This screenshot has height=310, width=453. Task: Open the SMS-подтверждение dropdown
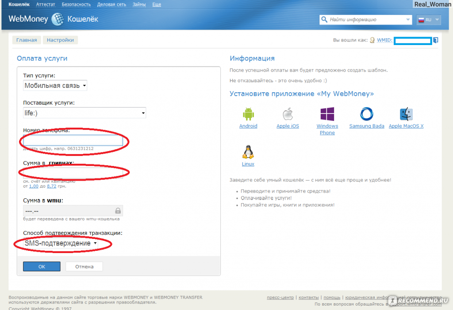60,243
